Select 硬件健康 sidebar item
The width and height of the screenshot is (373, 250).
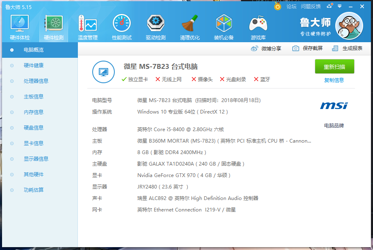(40, 66)
